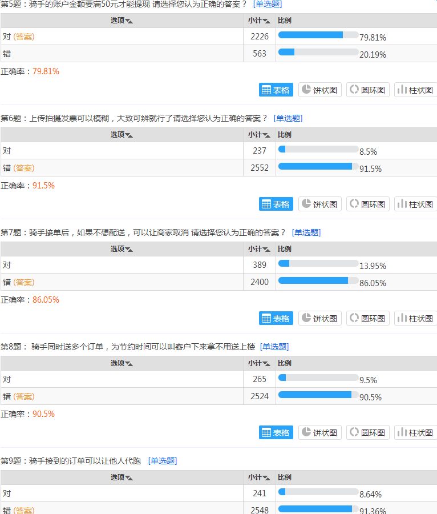Screen dimensions: 437x514
Task: Sort question 8 by the 小计 column arrow
Action: [x=266, y=364]
